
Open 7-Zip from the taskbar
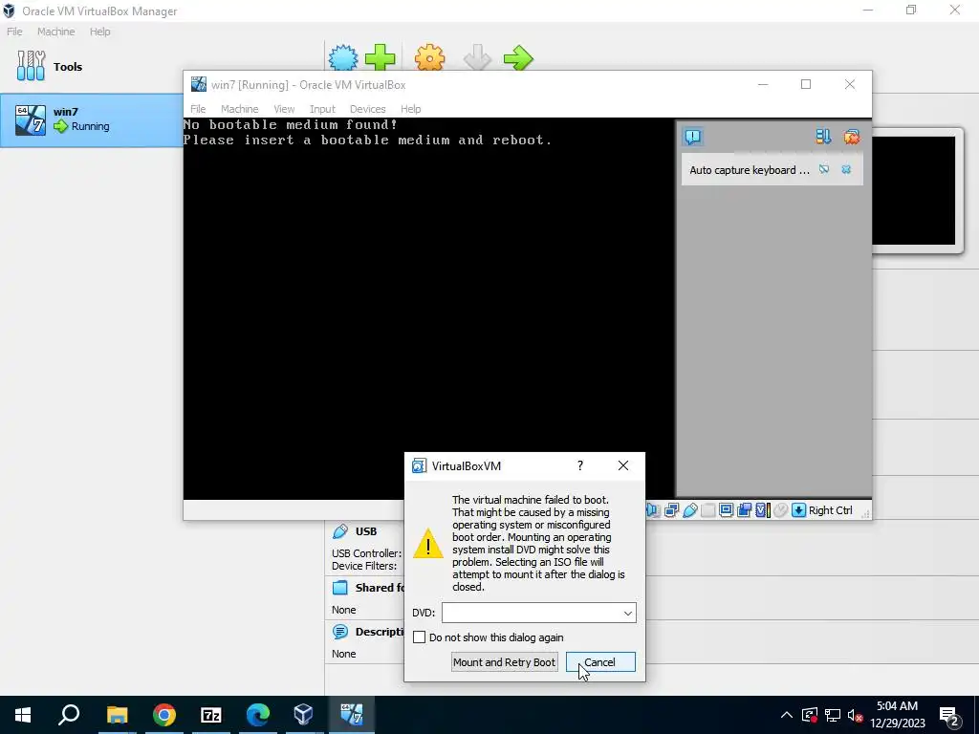click(x=211, y=715)
